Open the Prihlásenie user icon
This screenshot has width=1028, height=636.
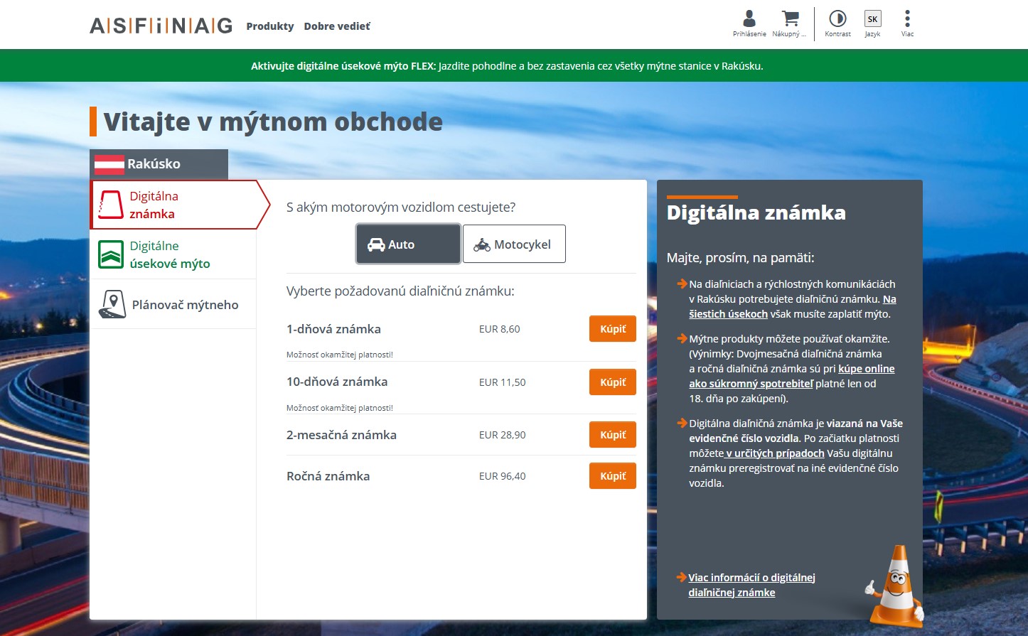[749, 19]
